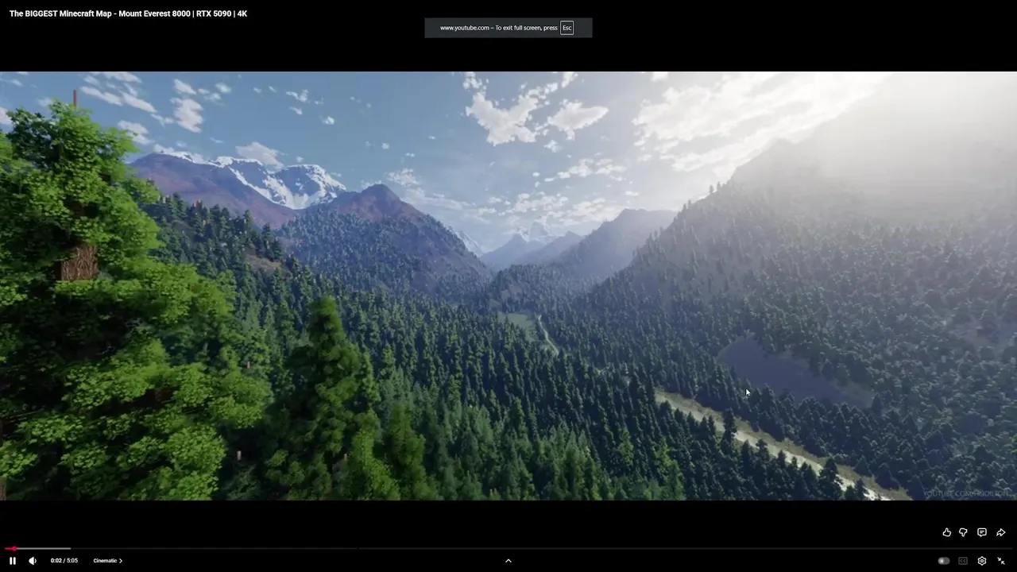Click the video frame to pause

[x=508, y=286]
